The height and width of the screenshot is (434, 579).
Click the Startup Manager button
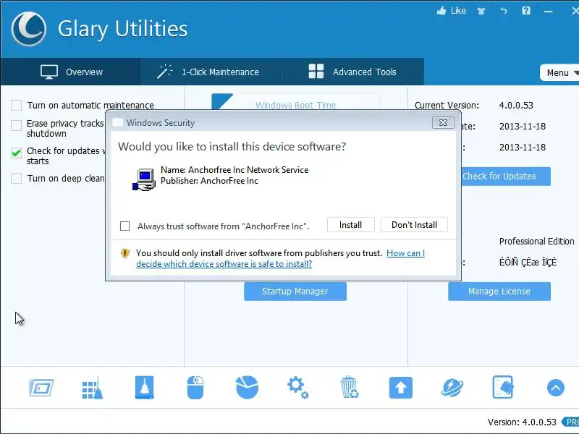click(295, 292)
